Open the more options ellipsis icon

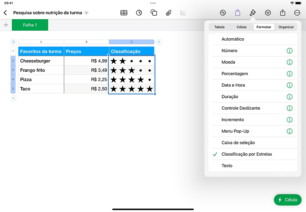pos(297,13)
